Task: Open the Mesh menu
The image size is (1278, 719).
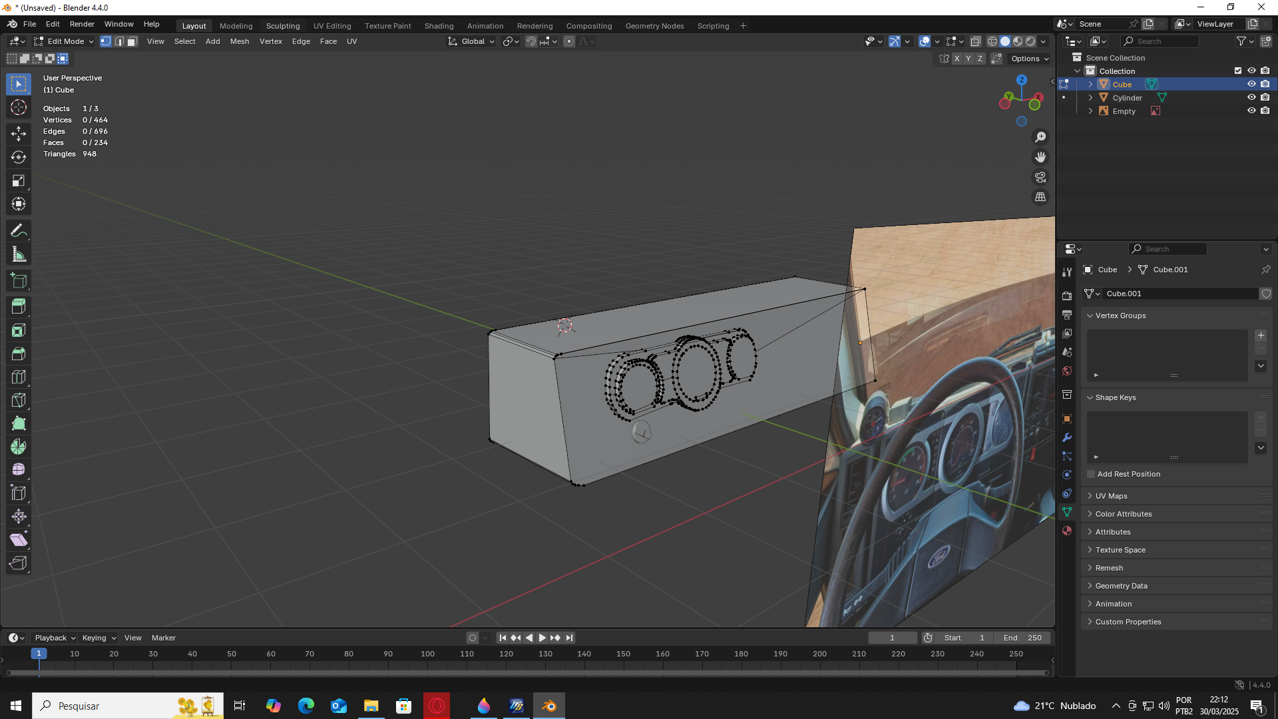Action: pyautogui.click(x=239, y=41)
